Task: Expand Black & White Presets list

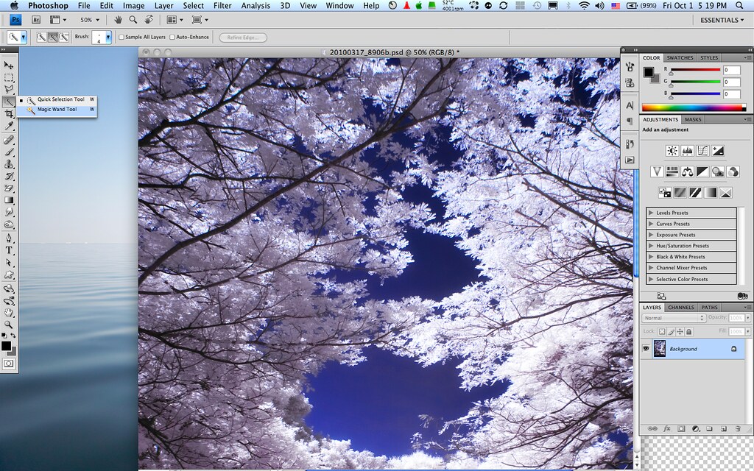Action: 651,257
